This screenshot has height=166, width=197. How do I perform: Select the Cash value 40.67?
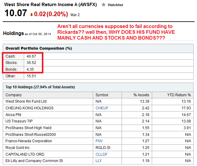(x=31, y=56)
